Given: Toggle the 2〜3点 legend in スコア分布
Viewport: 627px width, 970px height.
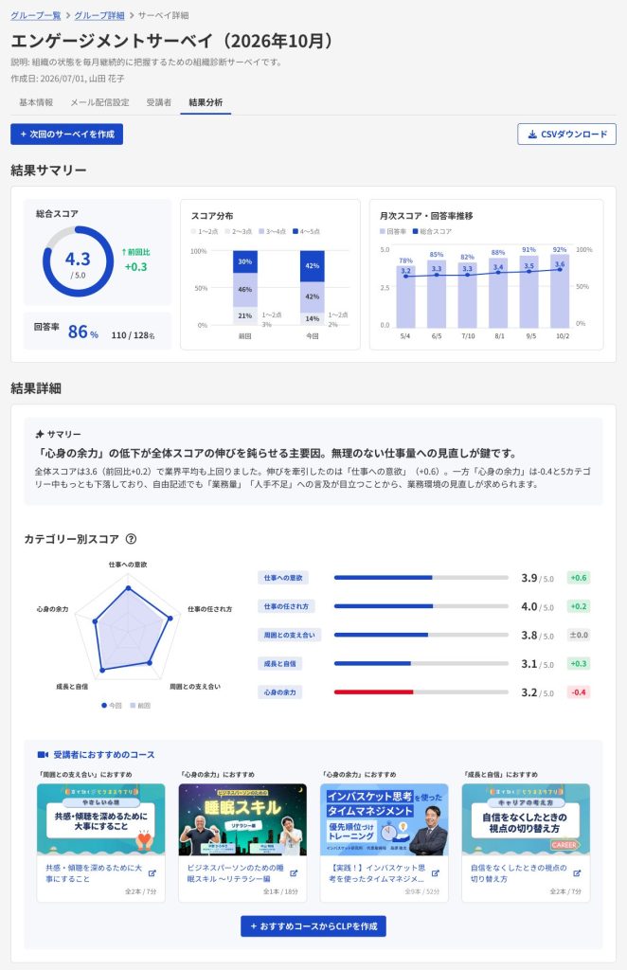Looking at the screenshot, I should pyautogui.click(x=239, y=231).
